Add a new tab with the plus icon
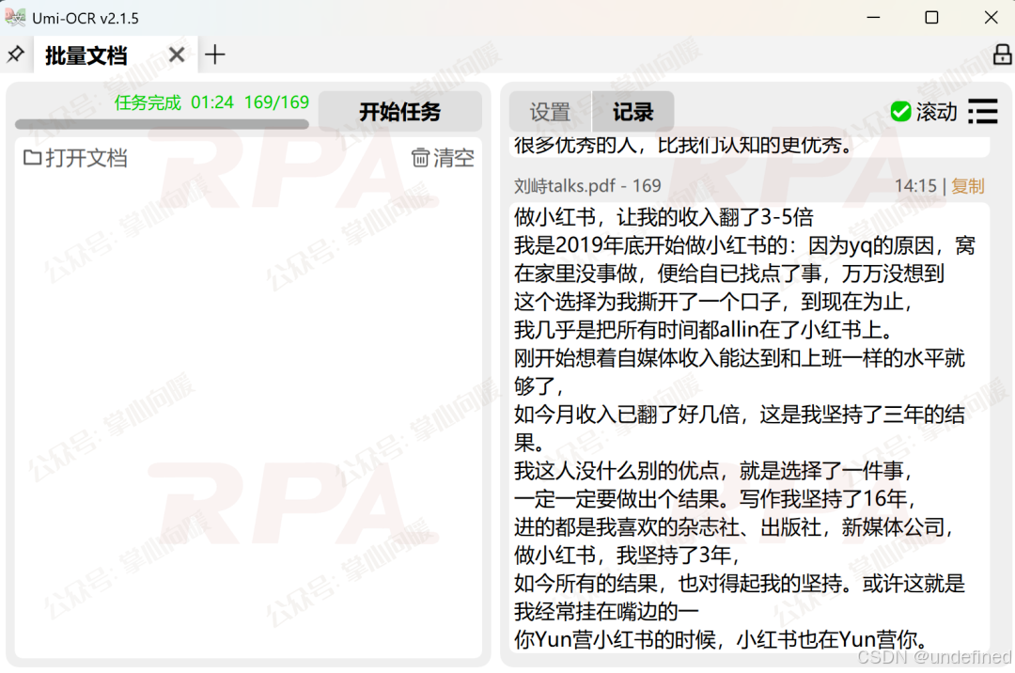 (215, 55)
